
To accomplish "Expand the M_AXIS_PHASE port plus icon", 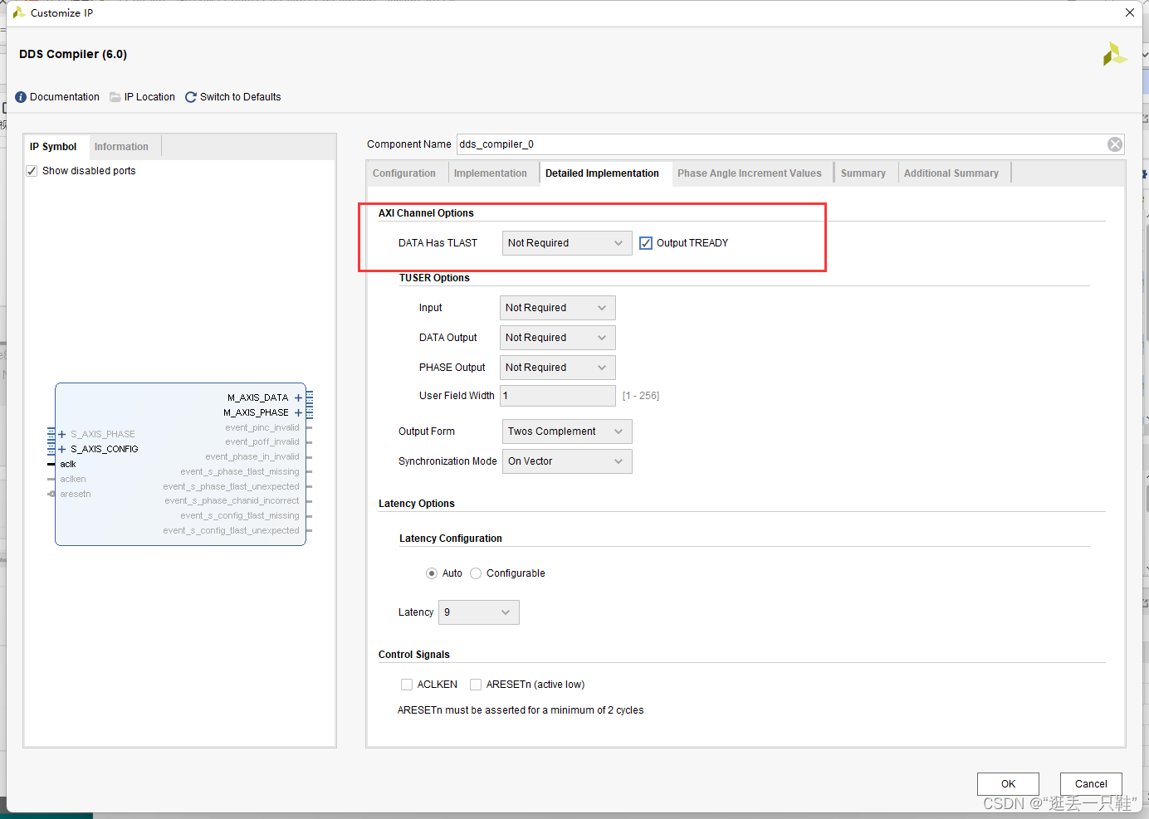I will (298, 412).
